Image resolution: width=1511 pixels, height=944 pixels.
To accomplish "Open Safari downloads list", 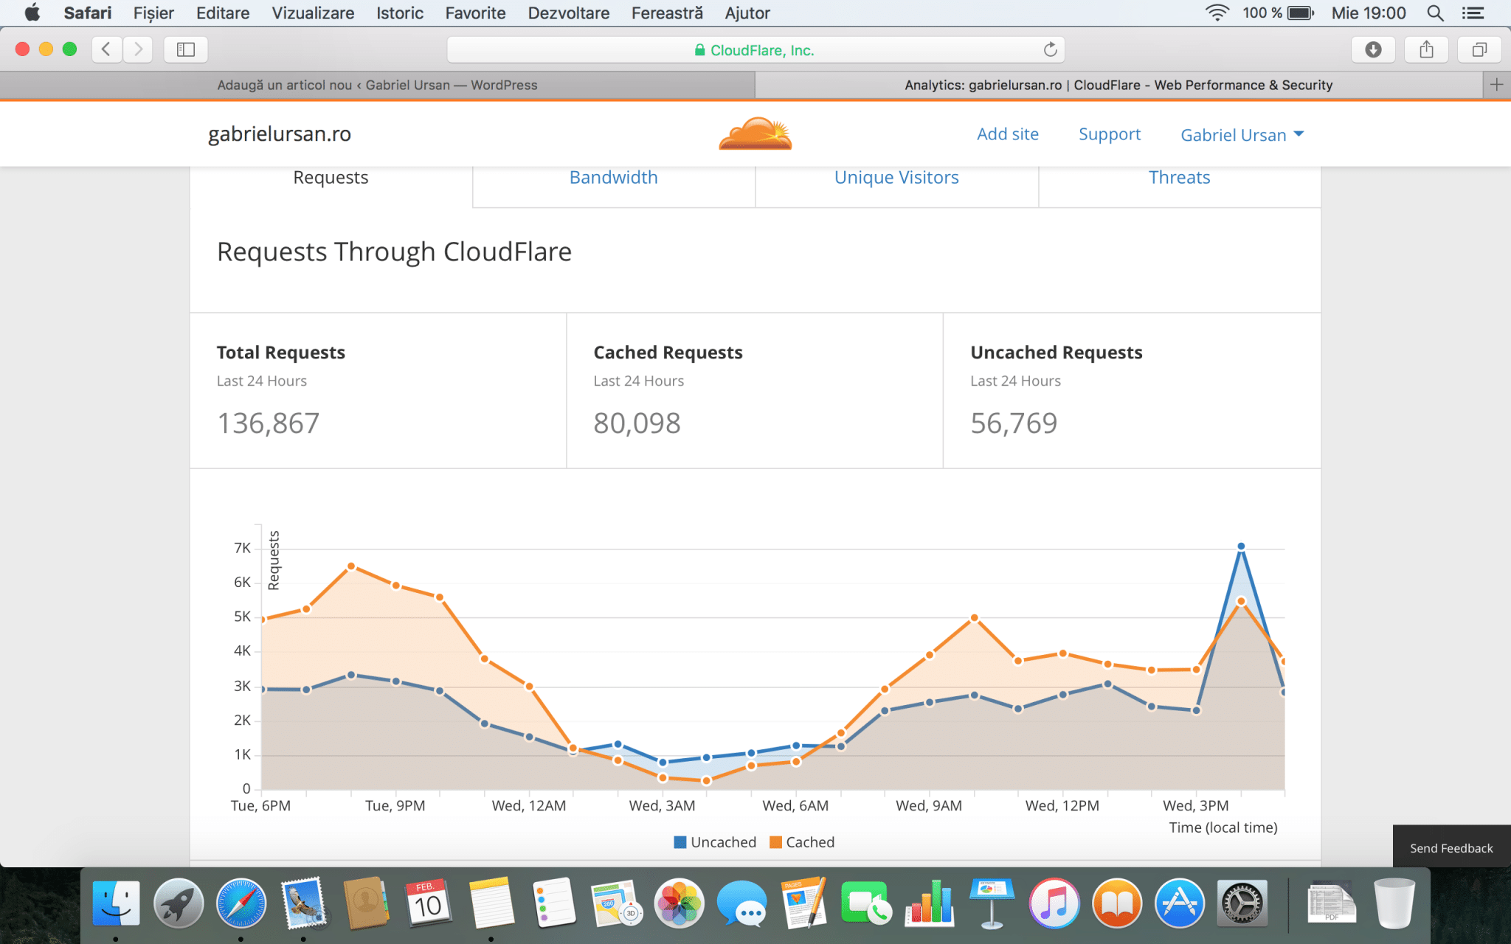I will tap(1373, 49).
